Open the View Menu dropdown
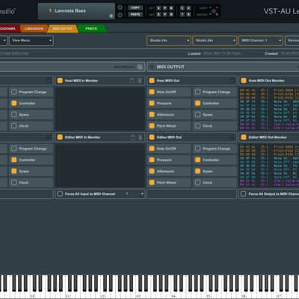 pyautogui.click(x=31, y=40)
